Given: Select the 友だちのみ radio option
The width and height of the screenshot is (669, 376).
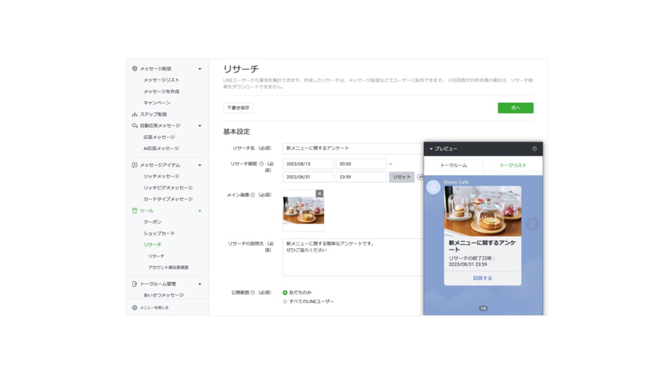Looking at the screenshot, I should [x=285, y=292].
